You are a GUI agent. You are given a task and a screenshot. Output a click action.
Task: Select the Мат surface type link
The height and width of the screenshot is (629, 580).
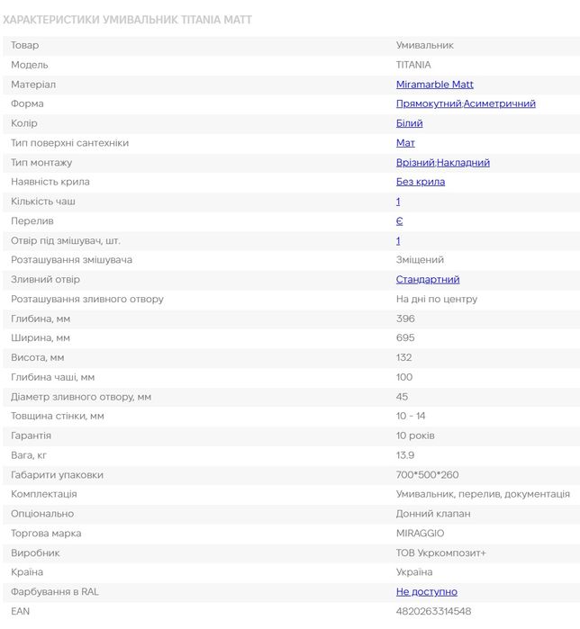[405, 143]
